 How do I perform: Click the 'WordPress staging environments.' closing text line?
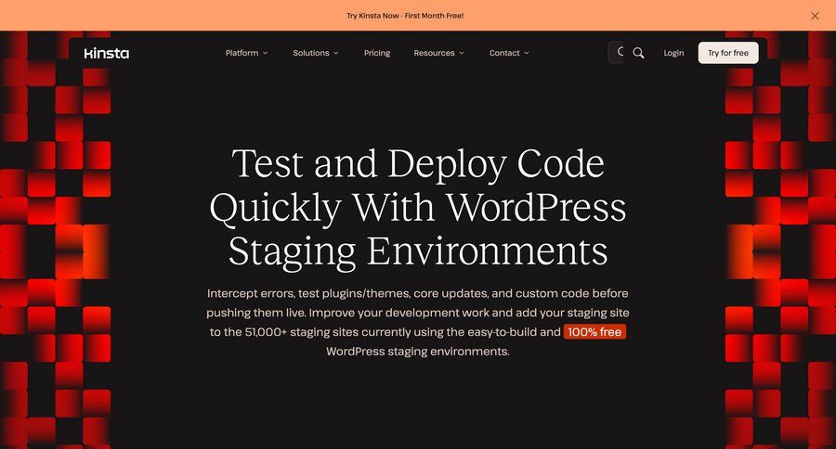pos(418,353)
